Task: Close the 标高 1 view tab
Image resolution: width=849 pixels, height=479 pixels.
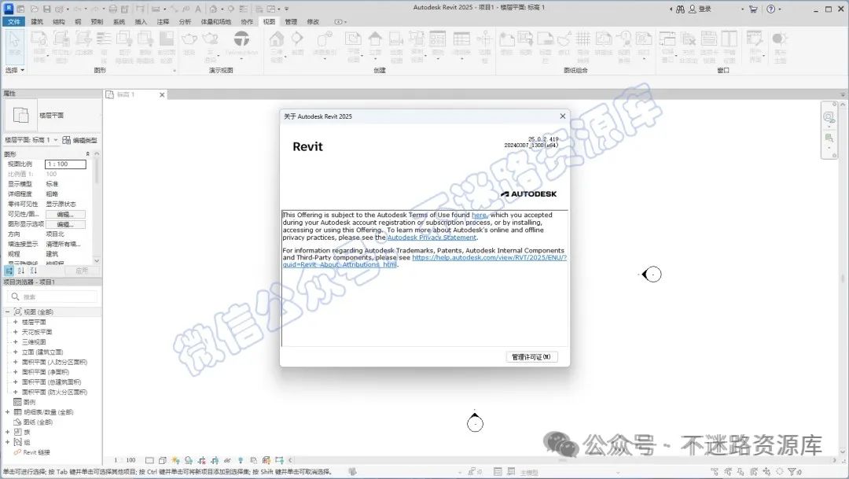Action: pos(162,94)
